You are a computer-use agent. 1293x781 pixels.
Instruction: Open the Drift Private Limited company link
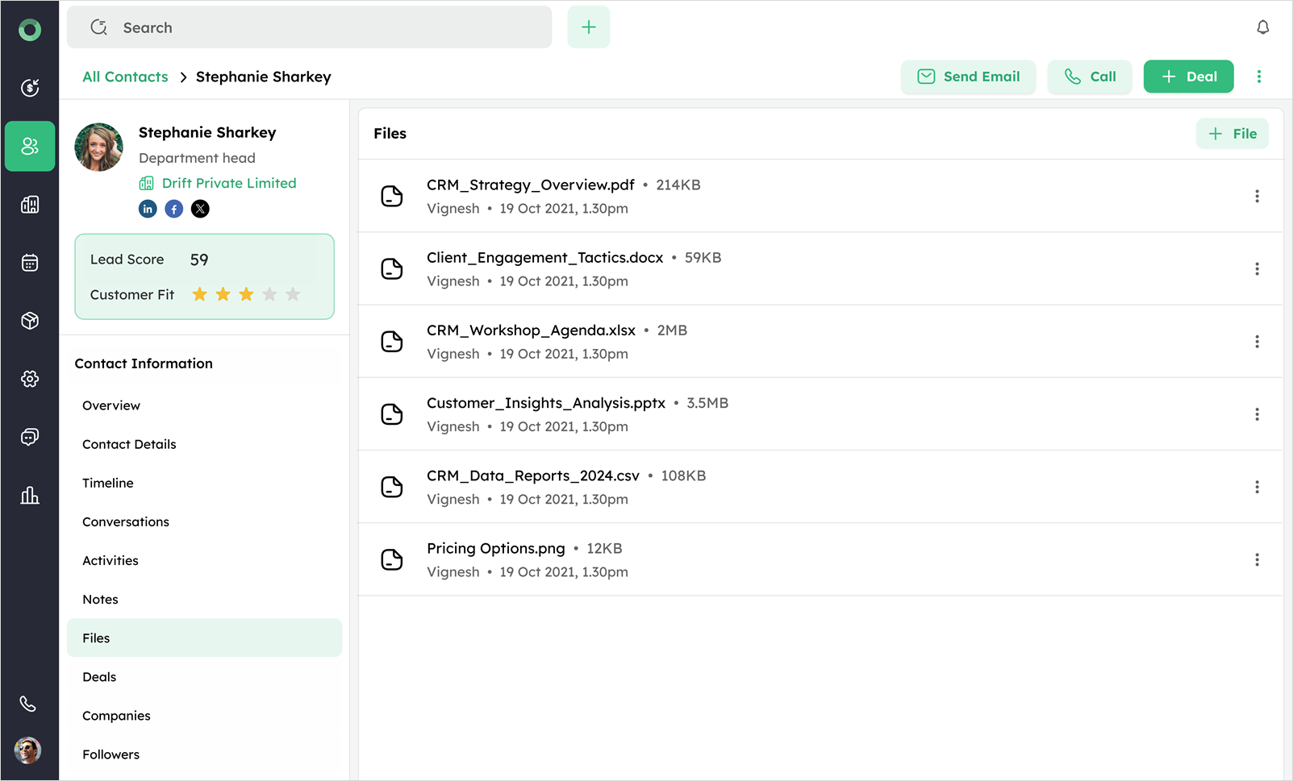(x=229, y=183)
